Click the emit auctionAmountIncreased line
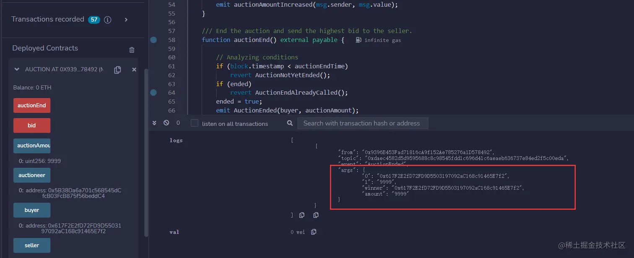 pos(307,5)
